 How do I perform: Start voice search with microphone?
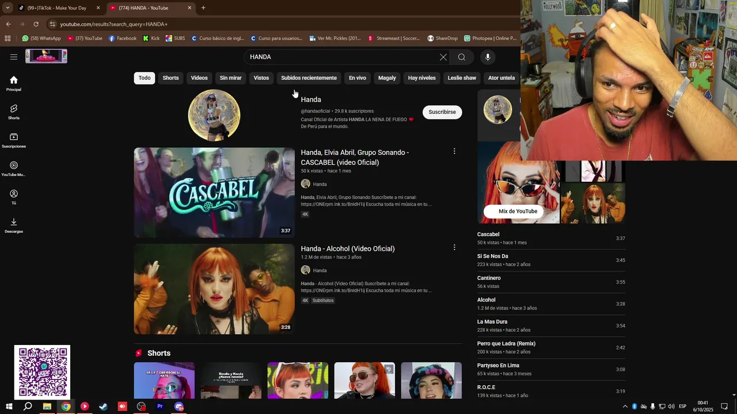(x=488, y=57)
